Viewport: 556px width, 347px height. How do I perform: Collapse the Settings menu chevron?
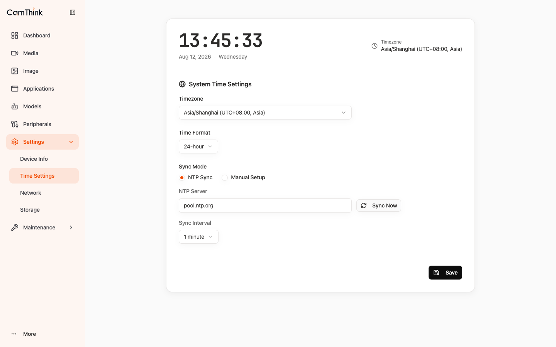click(71, 142)
